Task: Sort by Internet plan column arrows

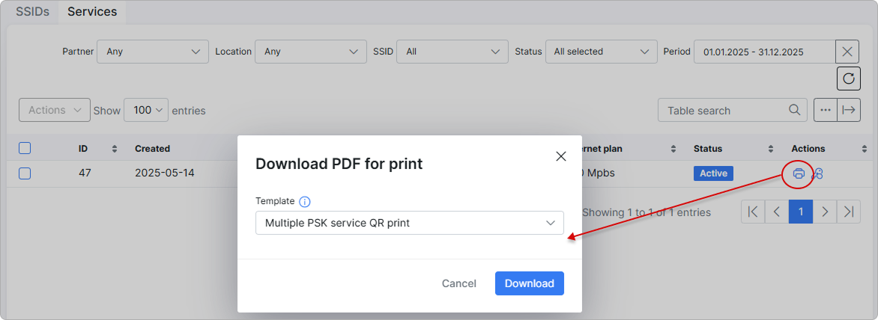Action: click(x=673, y=149)
